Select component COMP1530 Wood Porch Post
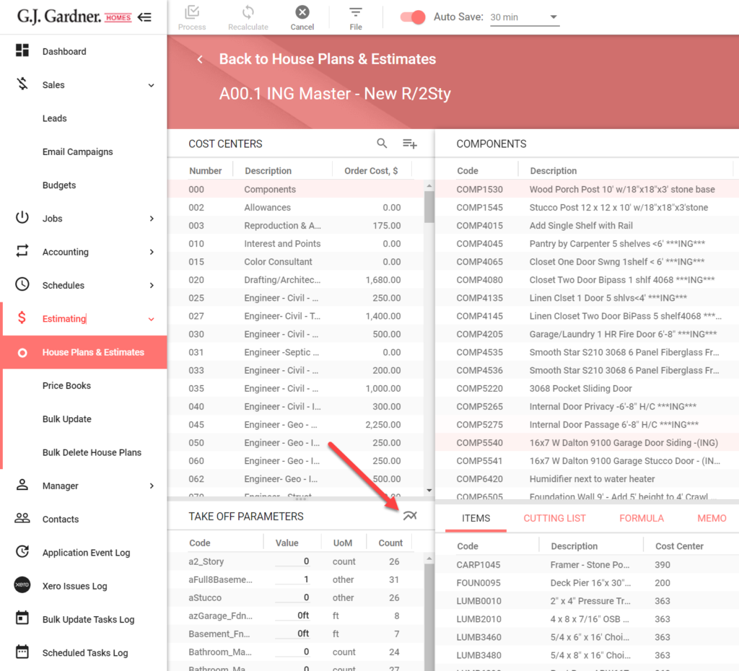The image size is (739, 671). 587,190
